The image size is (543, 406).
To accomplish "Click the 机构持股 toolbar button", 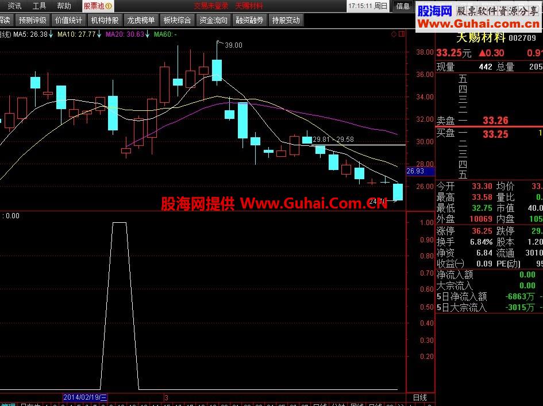I will [105, 21].
